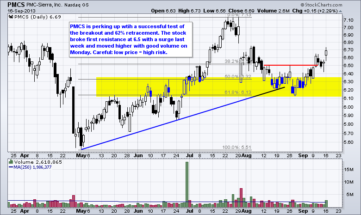361x215 pixels.
Task: Select the Close 6.69 value
Action: [x=241, y=11]
